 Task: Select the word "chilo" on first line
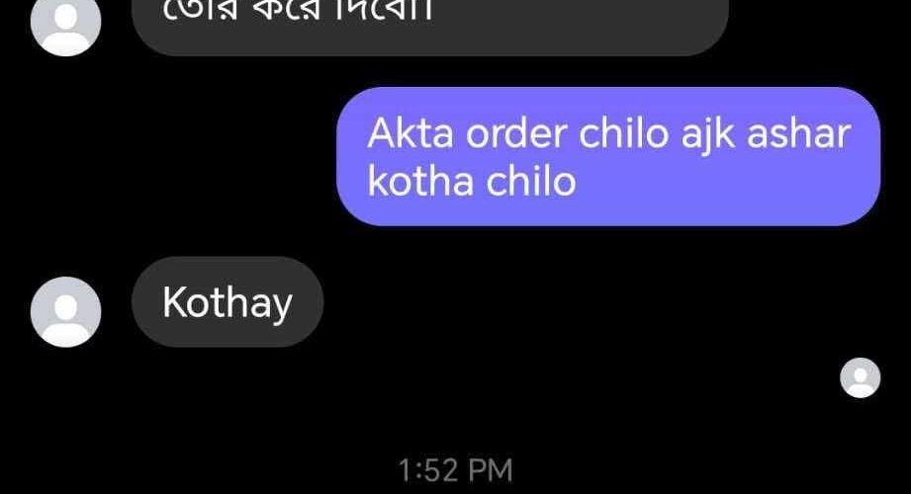[x=624, y=133]
